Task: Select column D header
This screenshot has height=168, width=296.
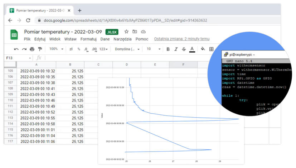Action: click(x=127, y=64)
